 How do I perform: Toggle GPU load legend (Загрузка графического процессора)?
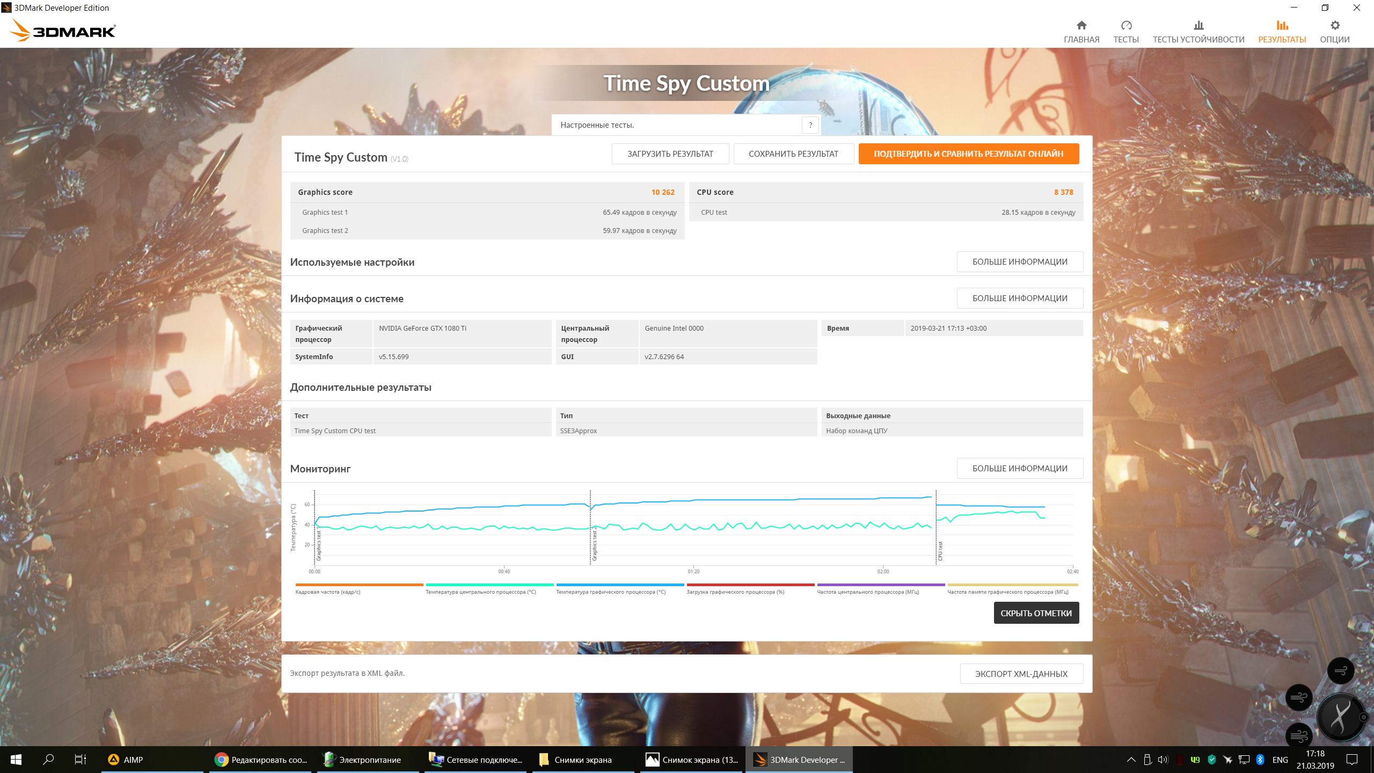(x=735, y=592)
